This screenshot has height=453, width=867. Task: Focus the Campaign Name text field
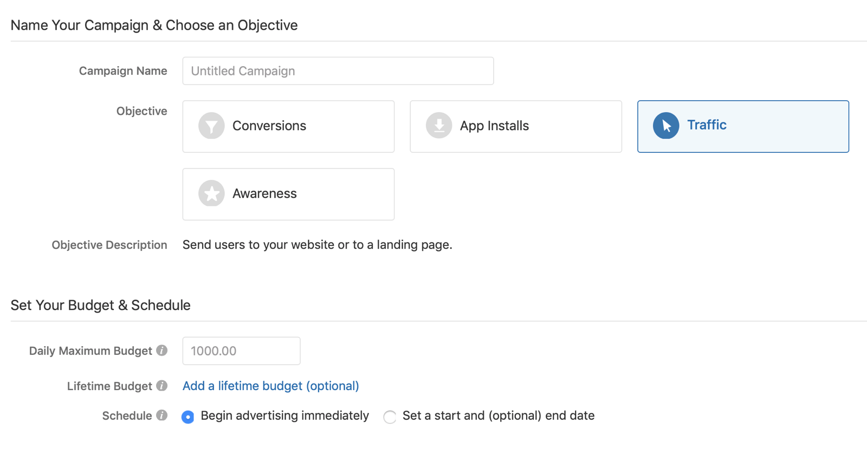(x=338, y=71)
